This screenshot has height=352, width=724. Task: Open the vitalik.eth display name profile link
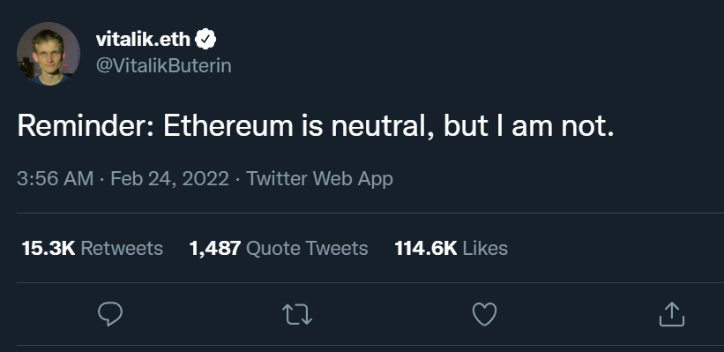coord(143,40)
